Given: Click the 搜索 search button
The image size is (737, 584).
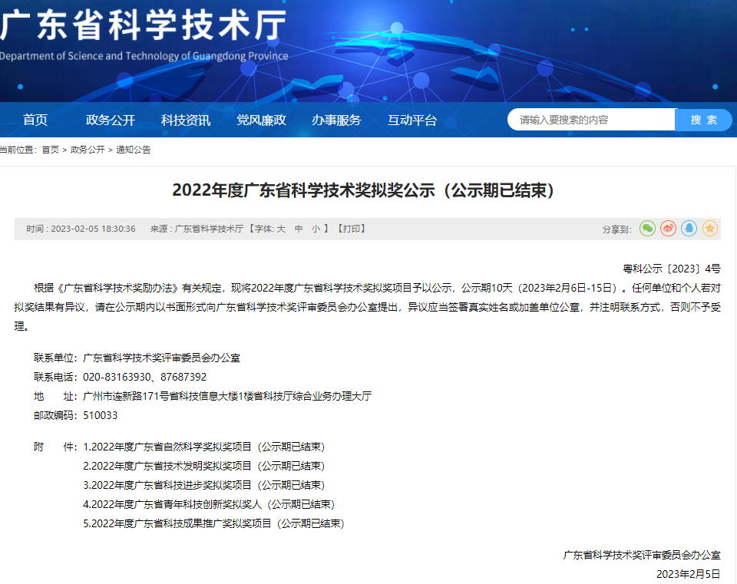Looking at the screenshot, I should [703, 120].
